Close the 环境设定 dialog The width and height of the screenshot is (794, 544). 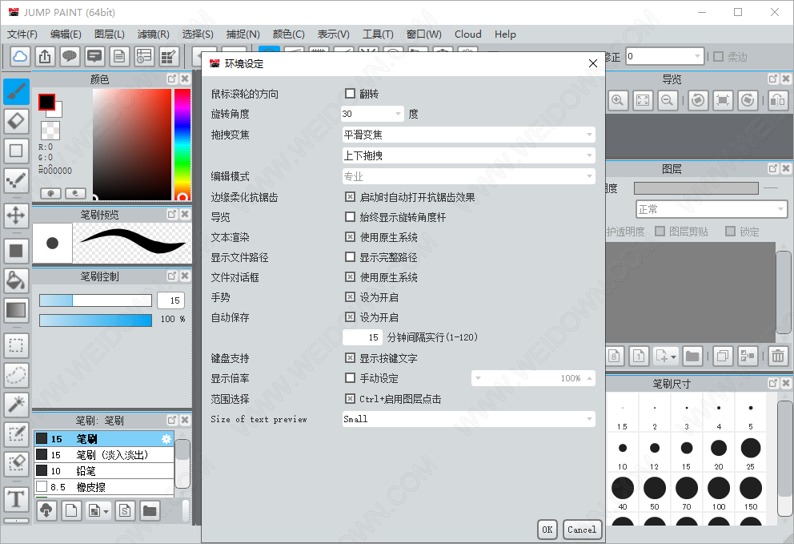point(593,63)
